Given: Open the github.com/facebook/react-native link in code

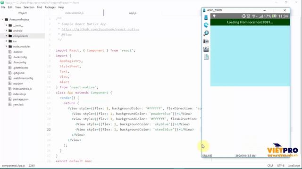Looking at the screenshot, I should [x=101, y=29].
